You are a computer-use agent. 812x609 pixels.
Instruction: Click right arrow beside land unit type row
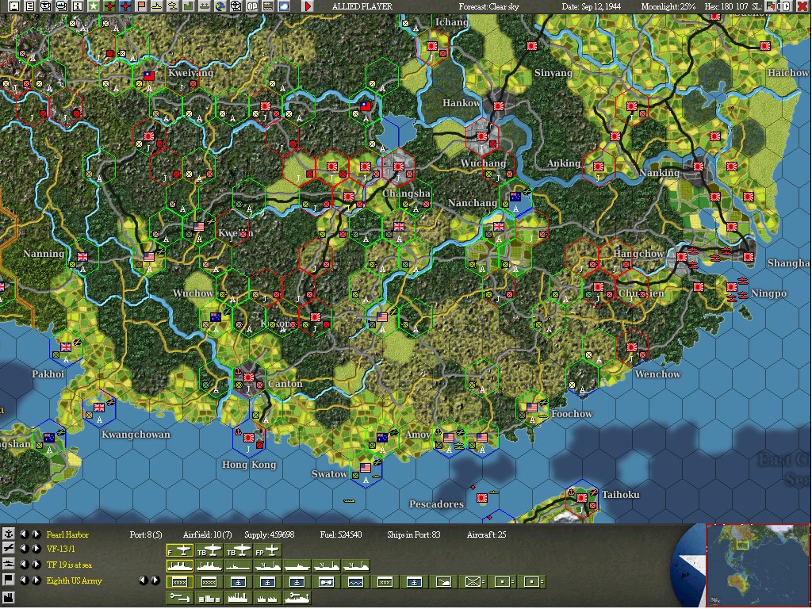point(155,580)
